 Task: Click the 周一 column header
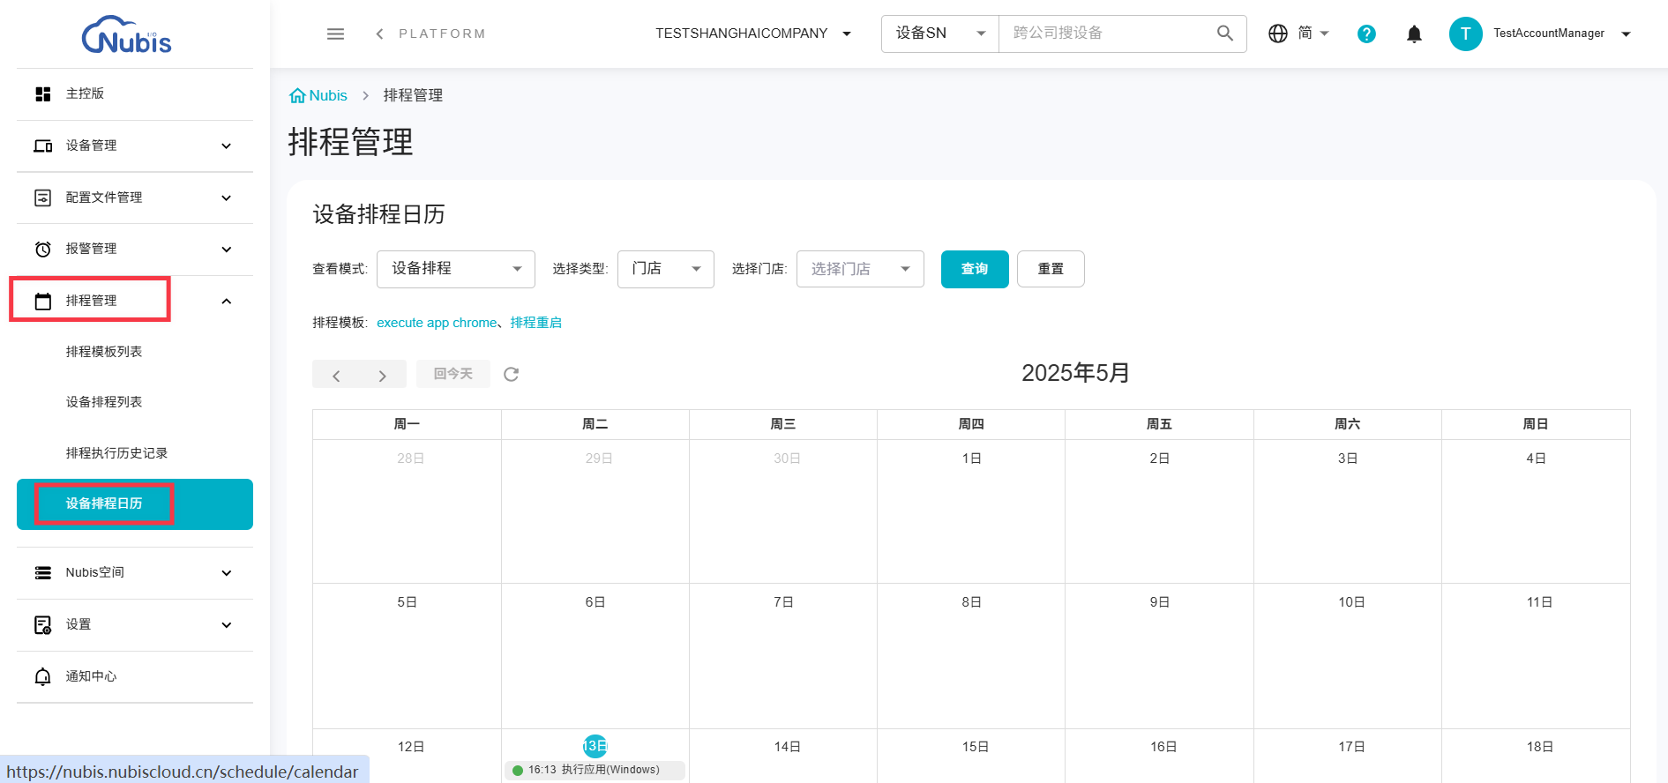click(407, 424)
